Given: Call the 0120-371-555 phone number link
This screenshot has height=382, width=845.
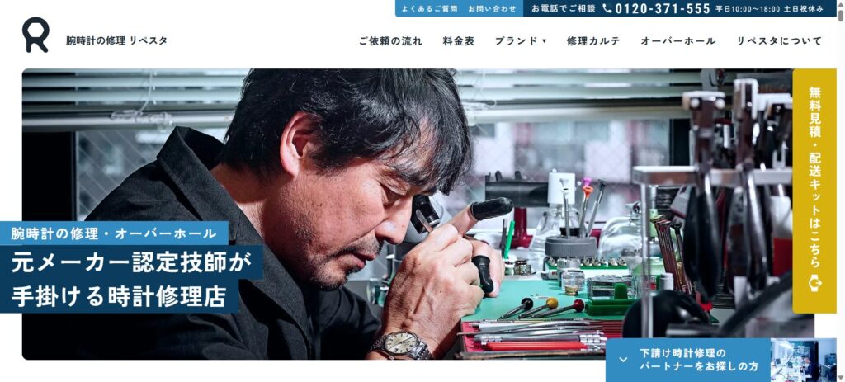Looking at the screenshot, I should pyautogui.click(x=663, y=8).
